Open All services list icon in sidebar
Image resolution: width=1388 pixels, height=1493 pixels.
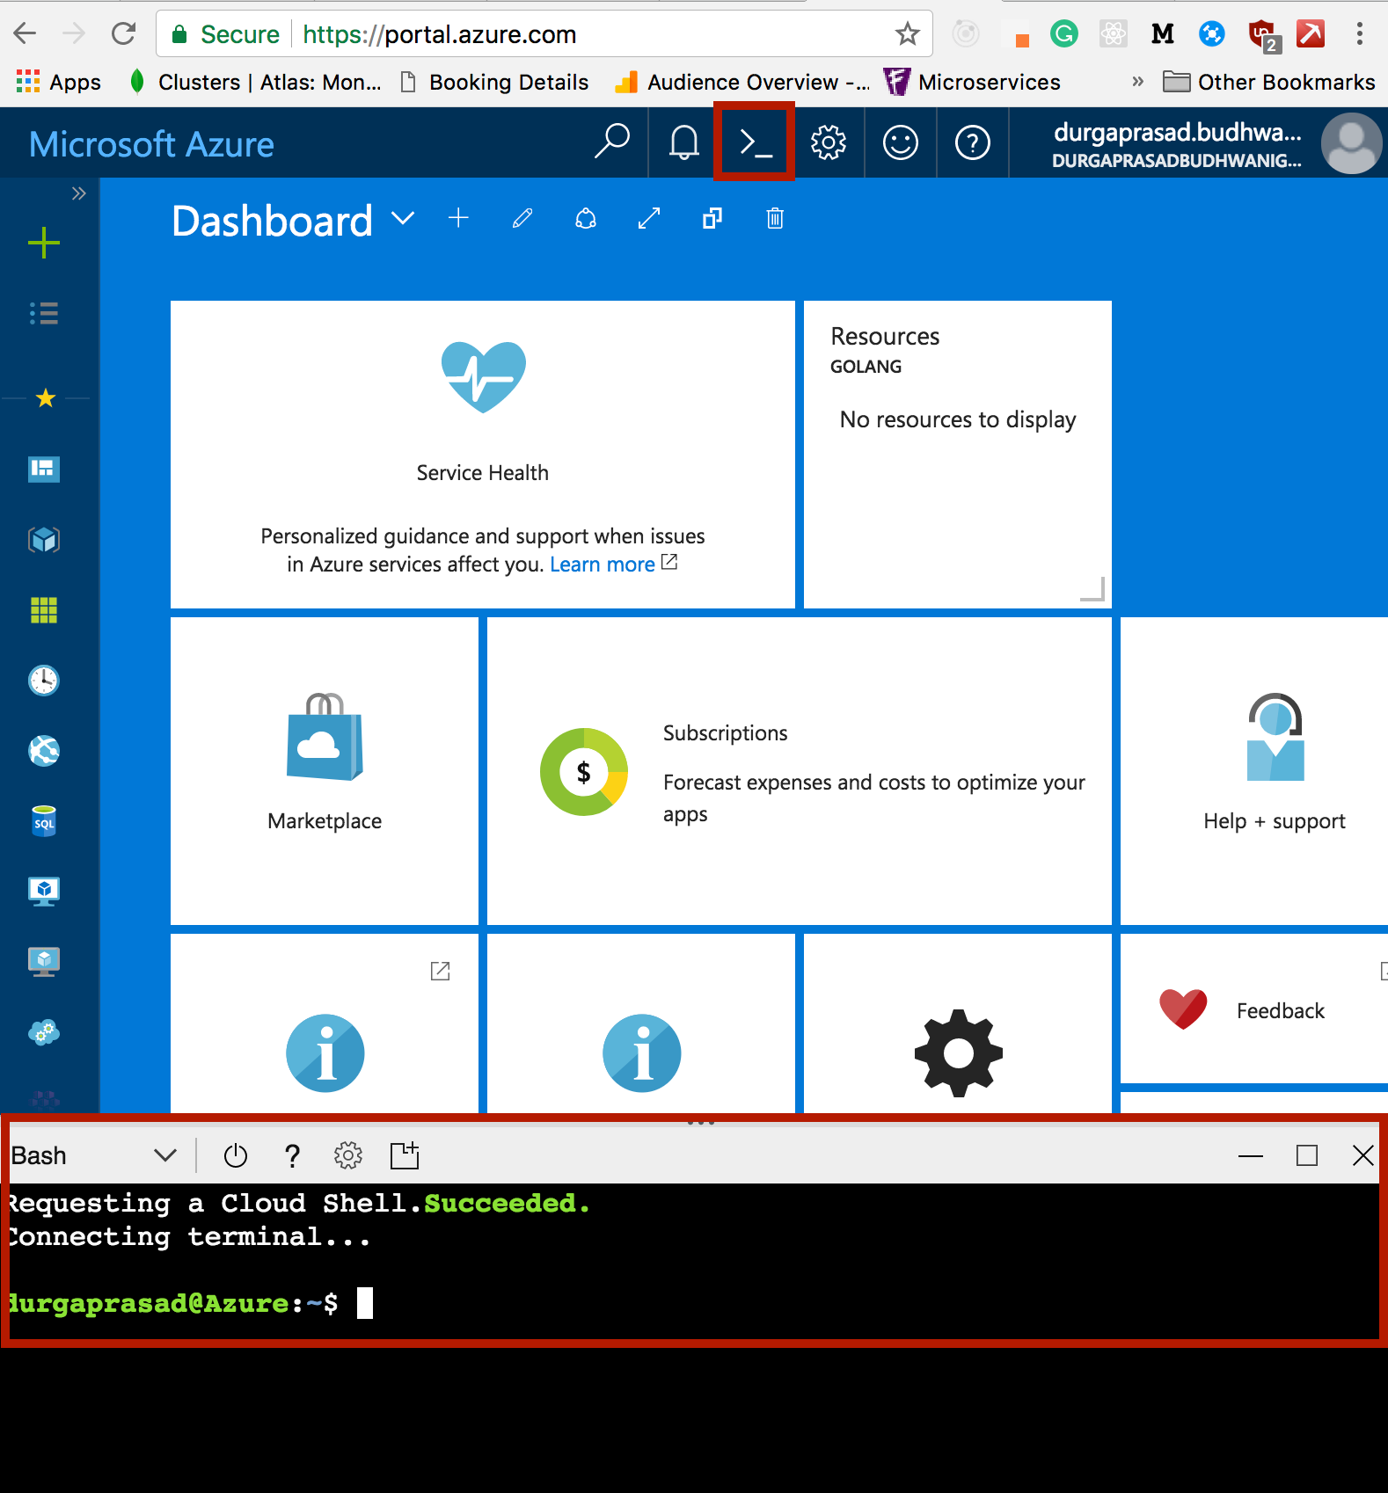[44, 313]
